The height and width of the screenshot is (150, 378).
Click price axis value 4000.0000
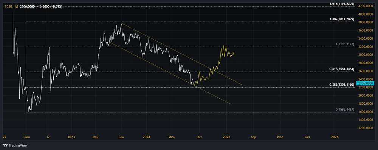coord(366,14)
